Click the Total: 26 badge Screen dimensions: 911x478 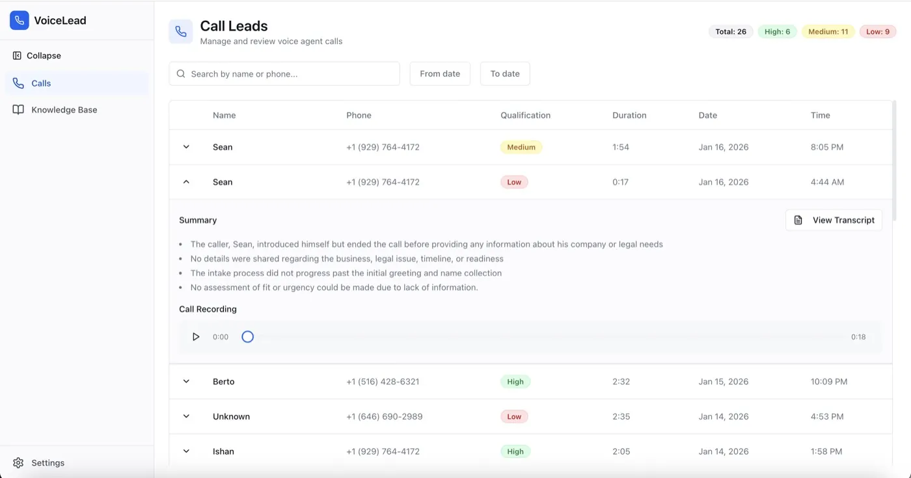point(731,32)
